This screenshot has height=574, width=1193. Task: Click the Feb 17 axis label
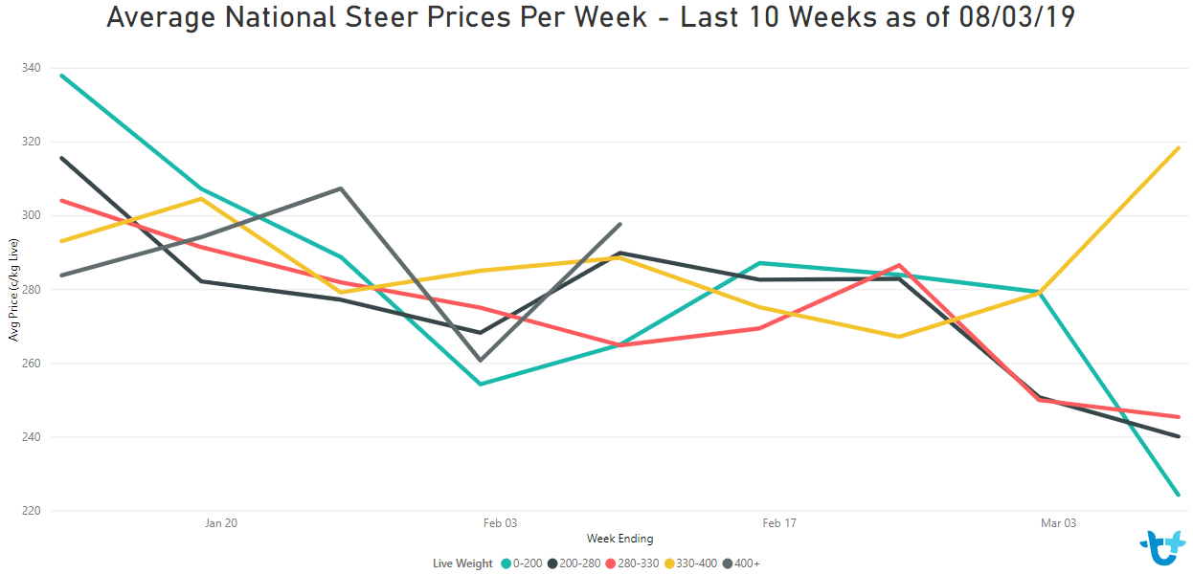pos(779,523)
